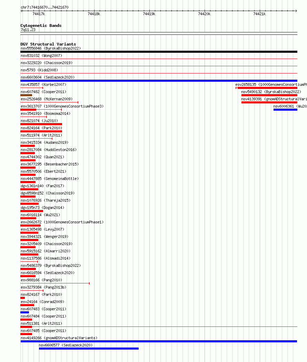This screenshot has width=307, height=362.
Task: Click esv3613707 (1000GenomesConsortiumPhase3) label
Action: (x=62, y=106)
